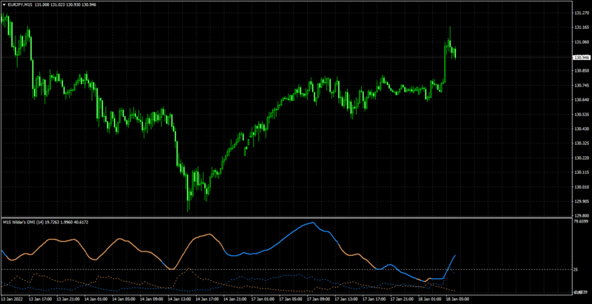Click the 18 Jan 05:00 time label
The image size is (592, 304).
point(455,299)
